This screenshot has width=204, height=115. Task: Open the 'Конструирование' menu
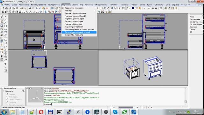[38, 5]
